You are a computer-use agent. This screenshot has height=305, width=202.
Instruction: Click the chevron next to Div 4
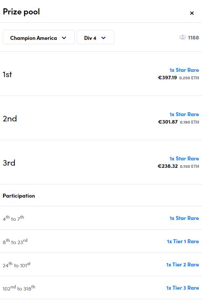point(103,38)
